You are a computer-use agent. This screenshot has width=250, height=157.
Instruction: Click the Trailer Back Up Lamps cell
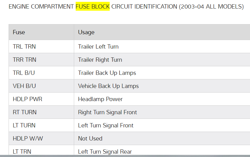pyautogui.click(x=107, y=73)
